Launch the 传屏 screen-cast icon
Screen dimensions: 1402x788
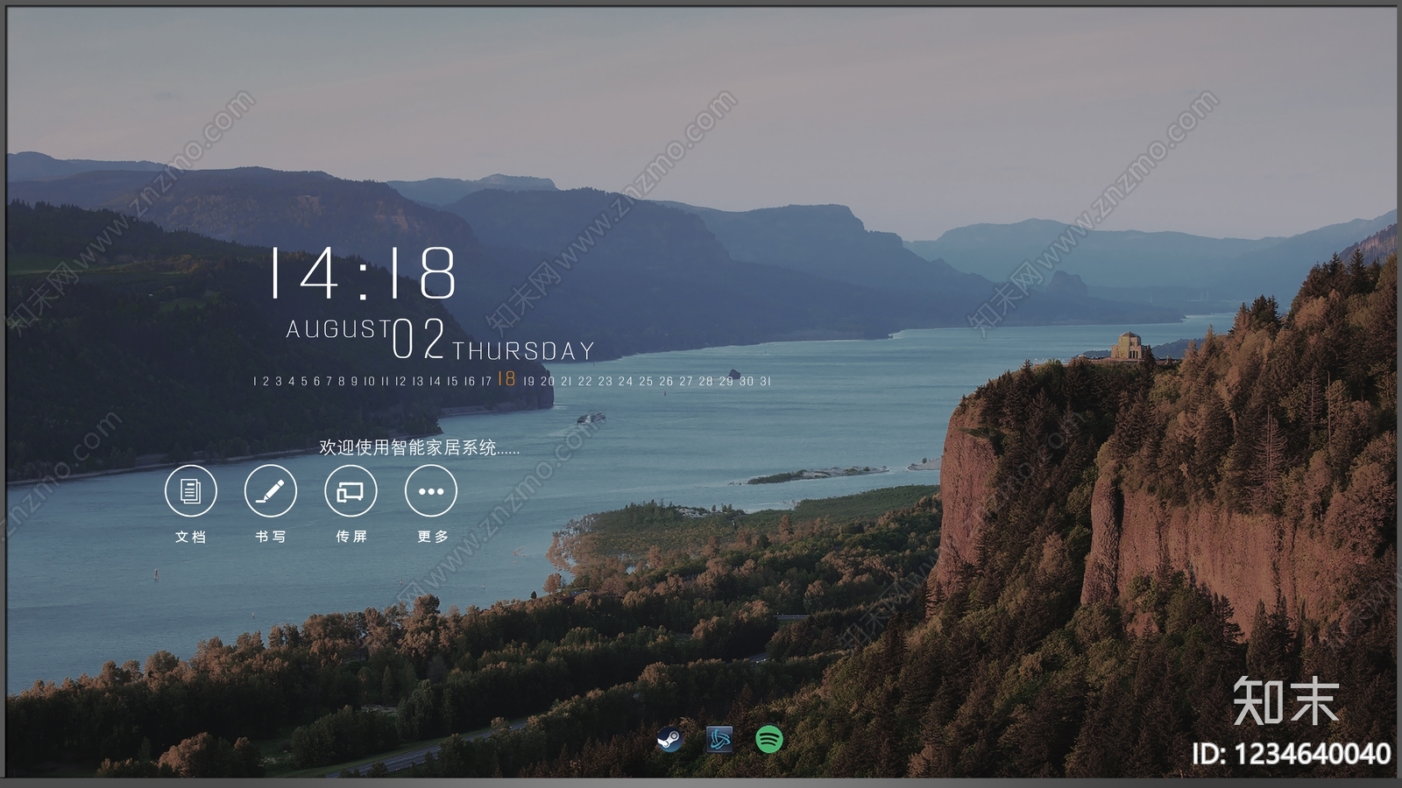click(x=350, y=491)
